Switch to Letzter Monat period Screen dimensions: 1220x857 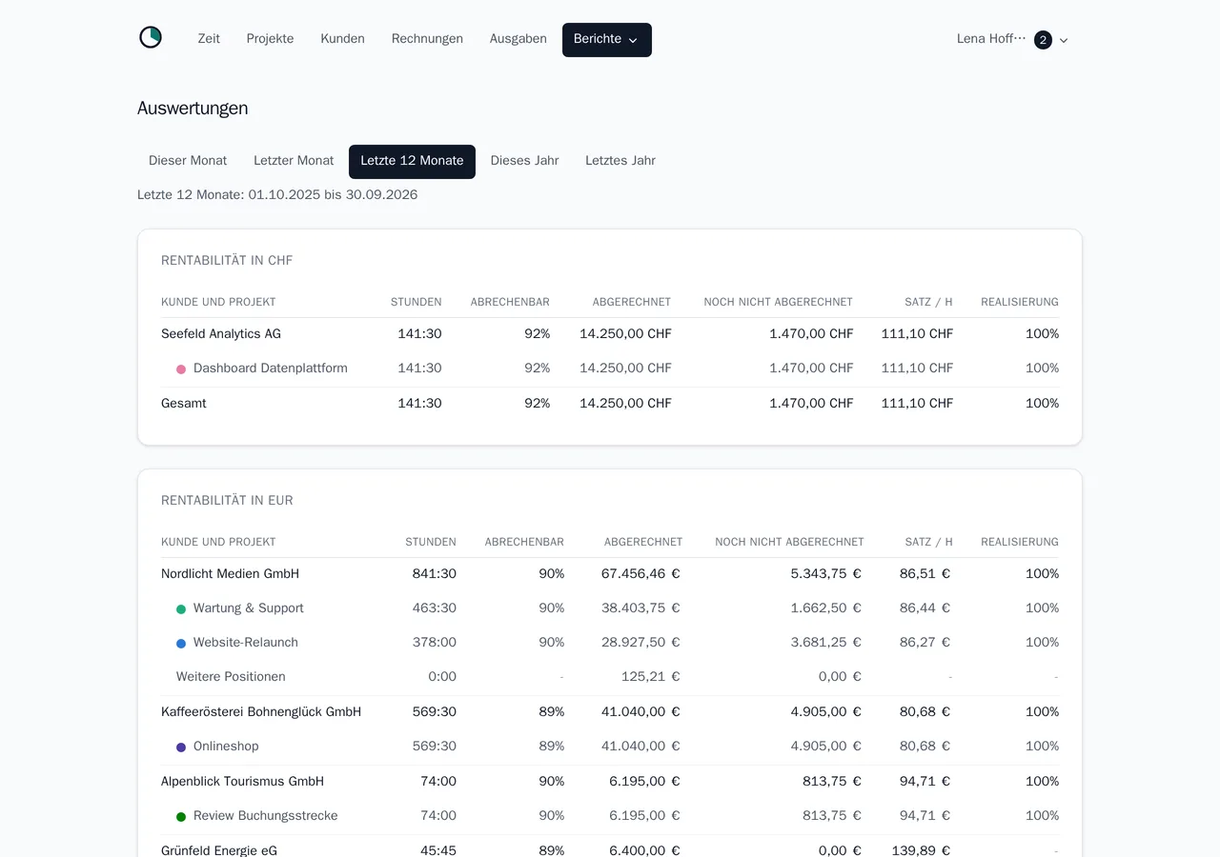pyautogui.click(x=294, y=161)
